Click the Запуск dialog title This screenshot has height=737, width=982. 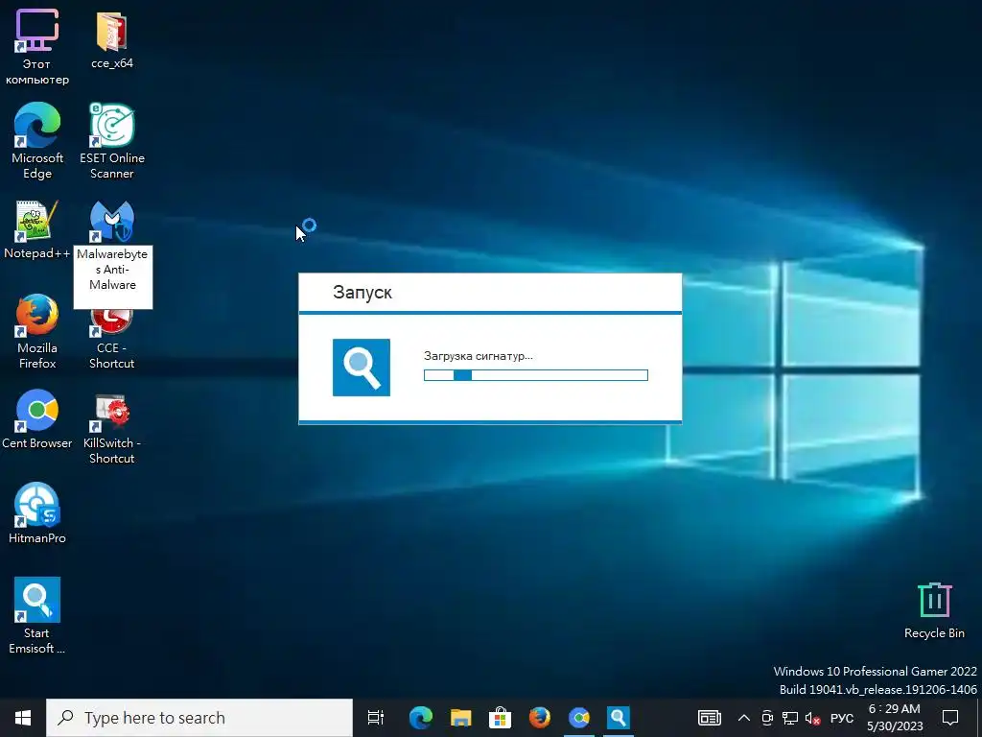362,292
